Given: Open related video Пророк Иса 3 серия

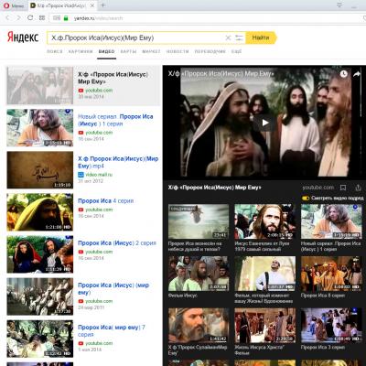Looking at the screenshot, I should coord(331,325).
